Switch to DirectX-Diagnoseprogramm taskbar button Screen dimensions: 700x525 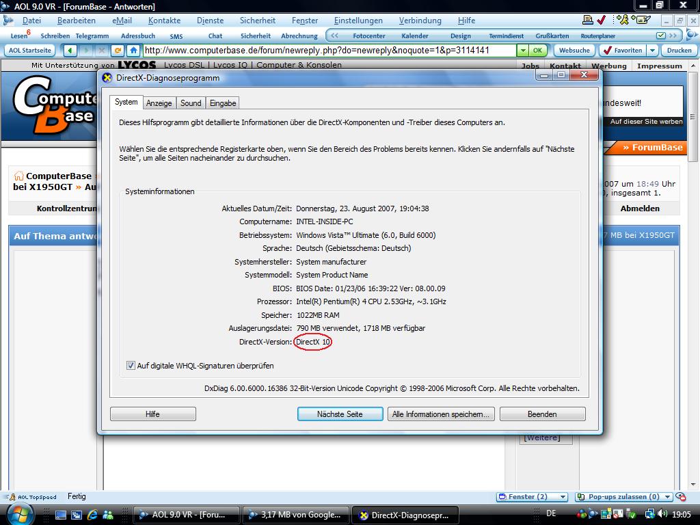tap(406, 515)
